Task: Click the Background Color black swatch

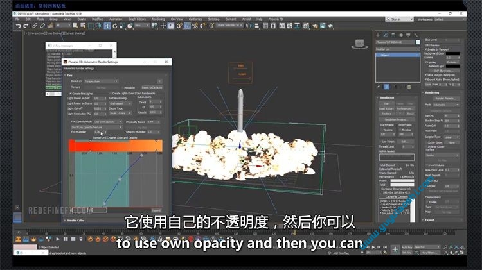Action: tap(453, 53)
